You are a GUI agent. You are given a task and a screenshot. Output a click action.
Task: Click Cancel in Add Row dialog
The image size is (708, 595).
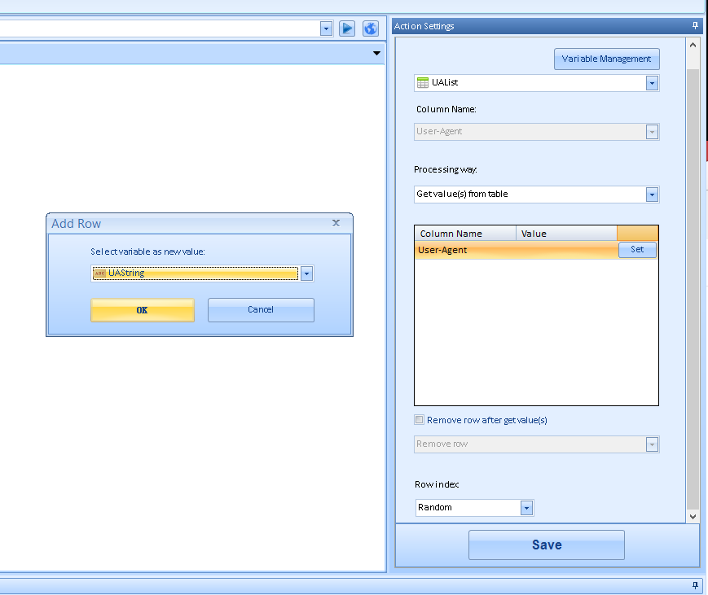tap(261, 309)
